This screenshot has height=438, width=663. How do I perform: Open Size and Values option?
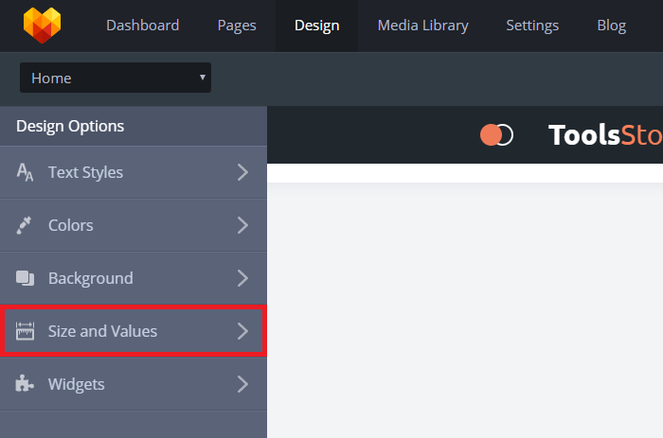pos(134,331)
